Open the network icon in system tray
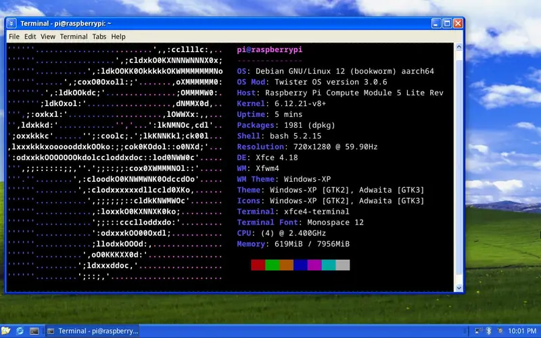 point(478,331)
